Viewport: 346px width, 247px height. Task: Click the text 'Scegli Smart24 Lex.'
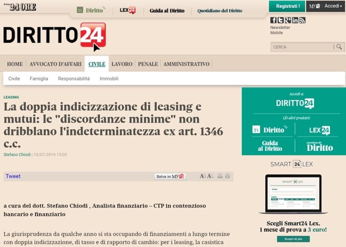[293, 223]
